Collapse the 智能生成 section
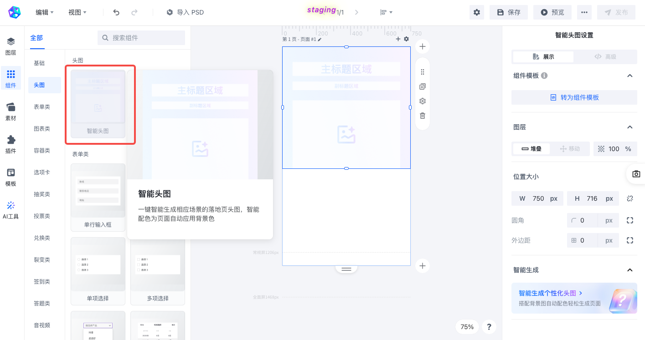The width and height of the screenshot is (645, 340). 630,270
